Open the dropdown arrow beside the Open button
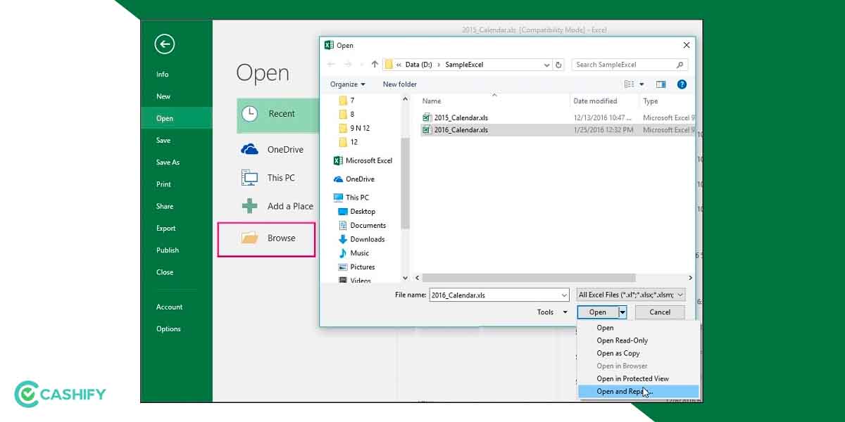845x422 pixels. [x=622, y=312]
